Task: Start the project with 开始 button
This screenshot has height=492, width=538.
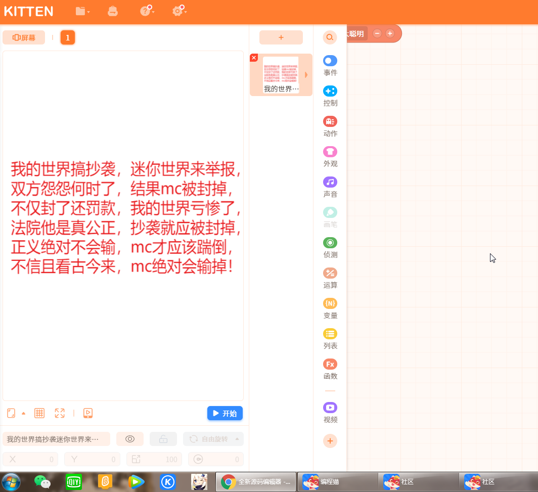Action: click(x=225, y=413)
